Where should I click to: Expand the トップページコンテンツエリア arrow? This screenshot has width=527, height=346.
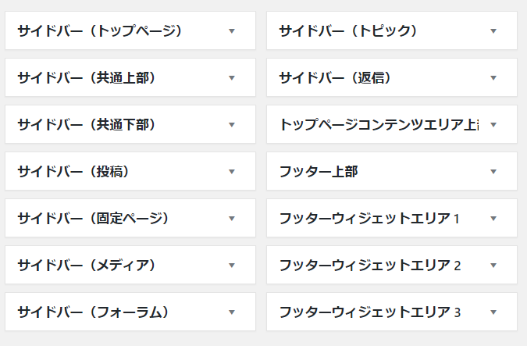(x=493, y=125)
